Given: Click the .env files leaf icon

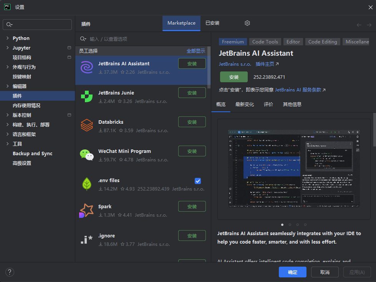Looking at the screenshot, I should pyautogui.click(x=87, y=184).
